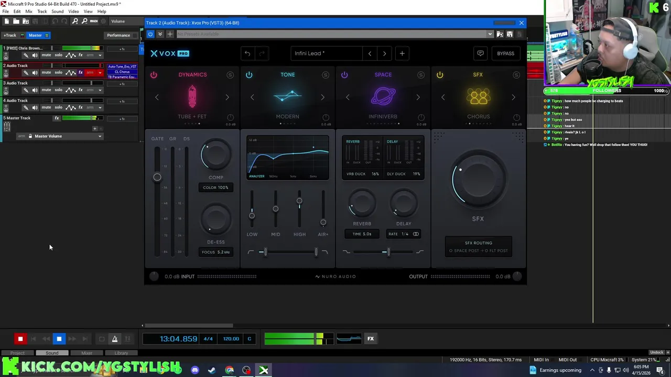Create a new project from toolbar
The image size is (671, 377).
pos(7,21)
